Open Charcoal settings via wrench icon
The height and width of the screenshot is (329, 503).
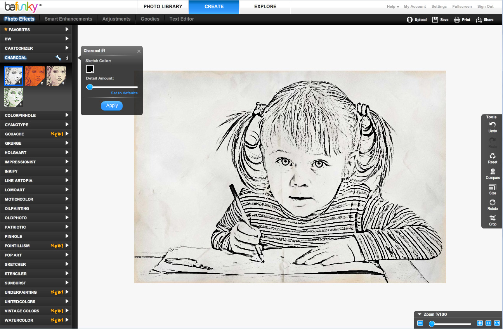(x=59, y=57)
